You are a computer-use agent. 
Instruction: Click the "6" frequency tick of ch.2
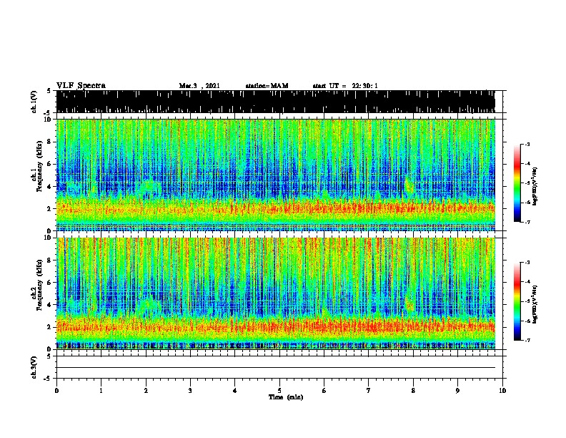(50, 283)
